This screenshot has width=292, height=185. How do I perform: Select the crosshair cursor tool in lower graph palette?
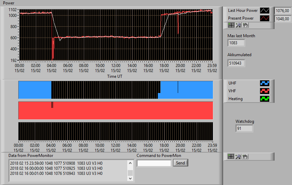point(231,157)
